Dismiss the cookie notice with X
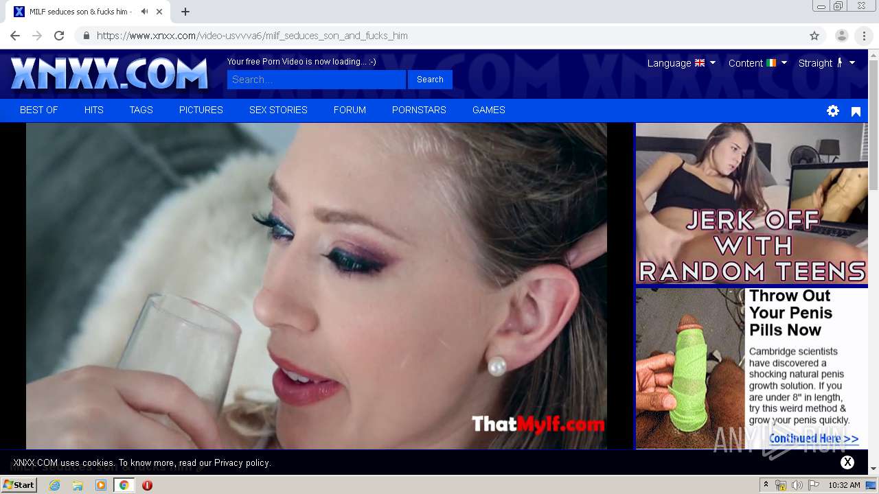Viewport: 879px width, 494px height. click(847, 462)
